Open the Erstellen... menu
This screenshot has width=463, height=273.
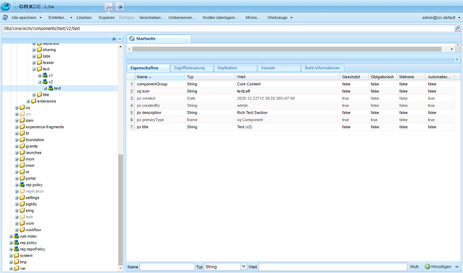[60, 18]
